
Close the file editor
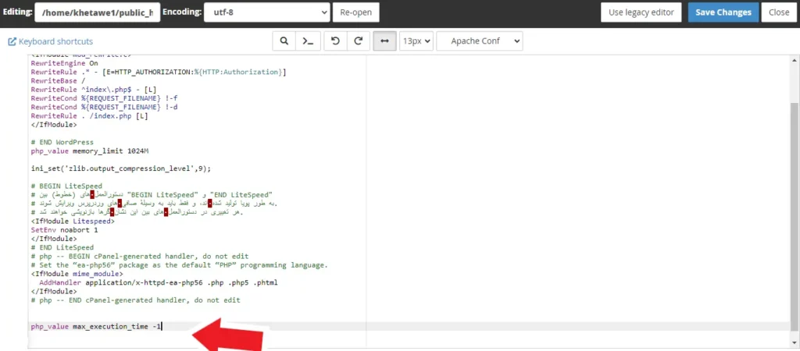click(778, 12)
